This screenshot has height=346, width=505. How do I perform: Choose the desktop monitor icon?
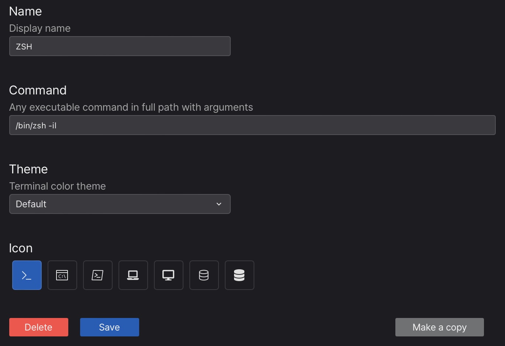(169, 275)
